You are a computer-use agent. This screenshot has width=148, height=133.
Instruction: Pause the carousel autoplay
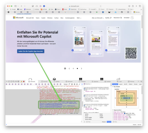coord(65,69)
